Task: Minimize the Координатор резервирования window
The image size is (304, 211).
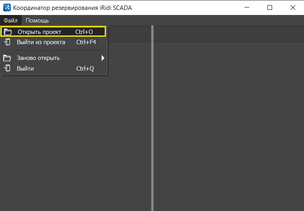Action: coord(247,7)
